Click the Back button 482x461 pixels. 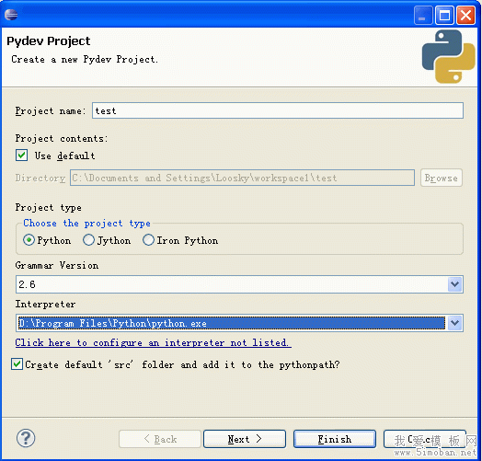tap(160, 439)
